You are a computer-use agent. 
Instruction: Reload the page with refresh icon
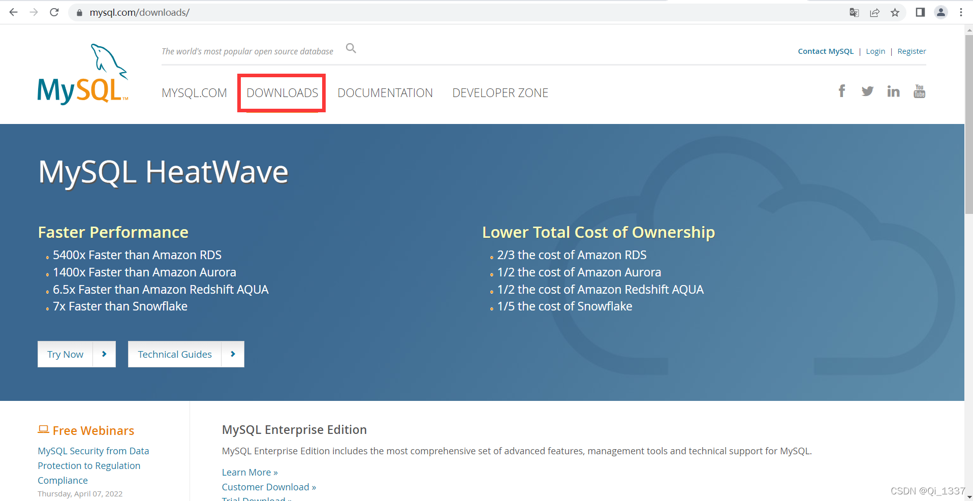(54, 12)
